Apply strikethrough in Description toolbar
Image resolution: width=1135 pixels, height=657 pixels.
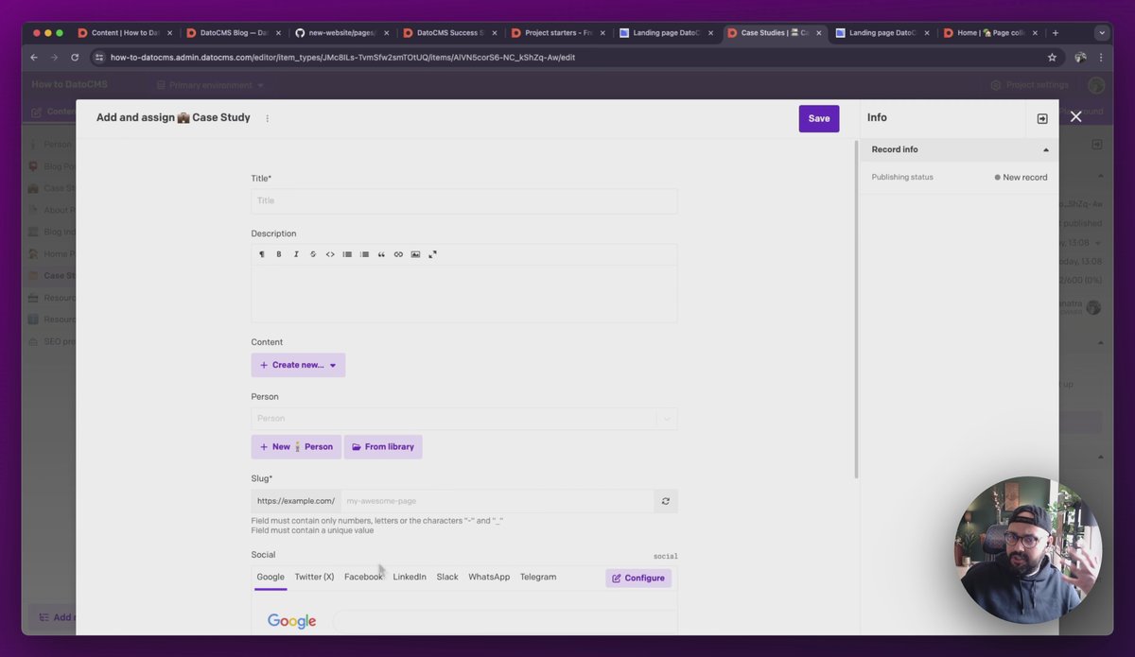[x=313, y=254]
